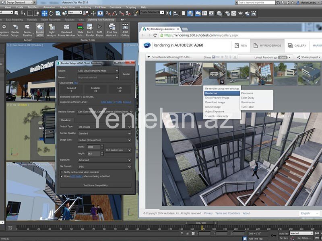Screen dimensions: 322x241
Task: Toggle the Set Key mode button
Action: [283, 238]
